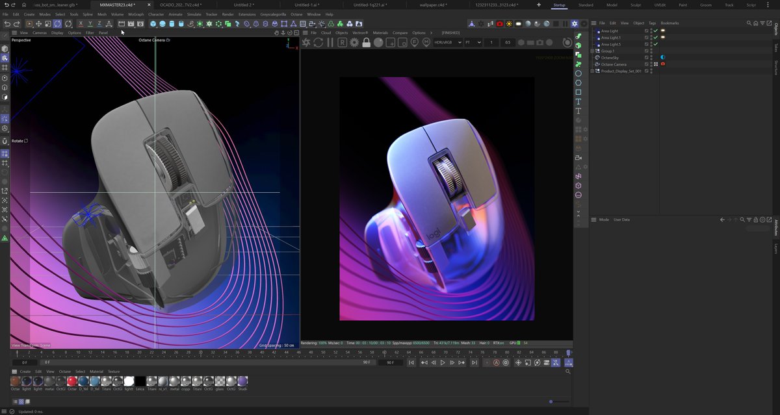Image resolution: width=780 pixels, height=415 pixels.
Task: Toggle the Live Viewer camera lock icon
Action: coord(367,42)
